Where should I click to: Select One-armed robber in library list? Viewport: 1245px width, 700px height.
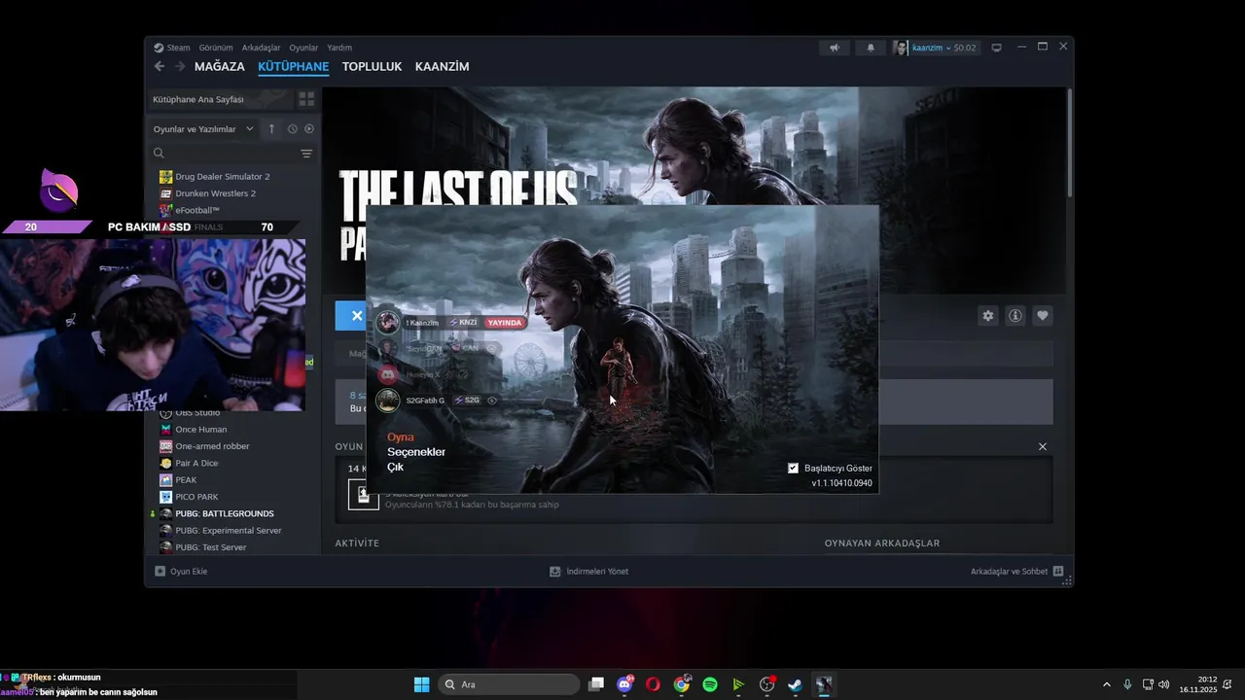coord(212,446)
